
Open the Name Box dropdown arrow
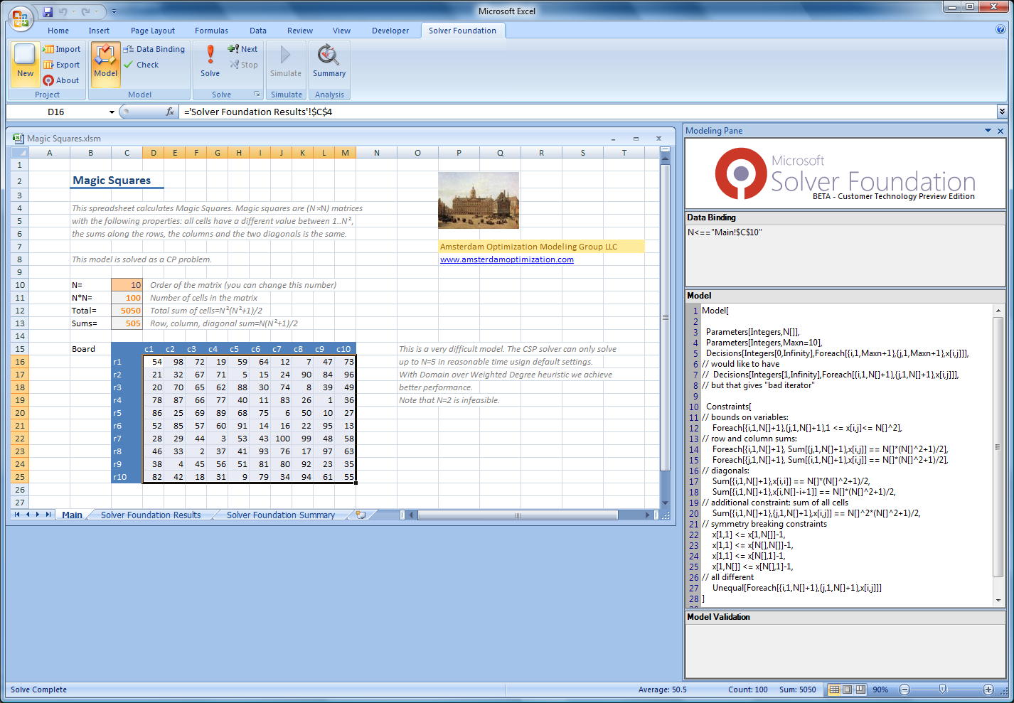coord(112,112)
